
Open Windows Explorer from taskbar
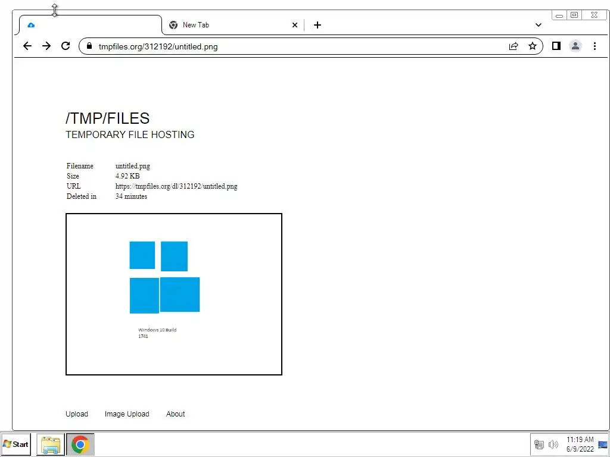click(51, 444)
